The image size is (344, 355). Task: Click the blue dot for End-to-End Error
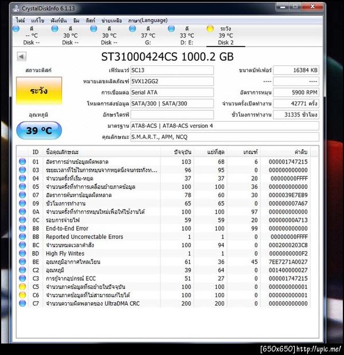[22, 228]
